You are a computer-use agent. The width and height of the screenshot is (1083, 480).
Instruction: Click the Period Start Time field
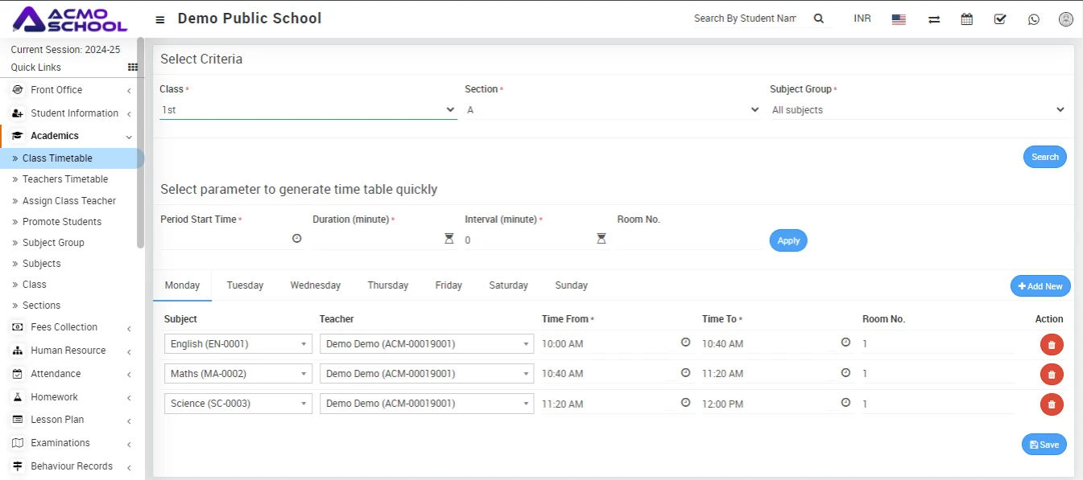pos(225,239)
